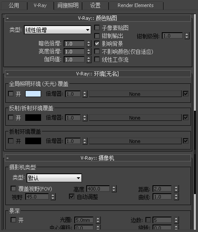Adjust the 距离 spinner arrows
Screen dimensions: 198x232
click(176, 189)
